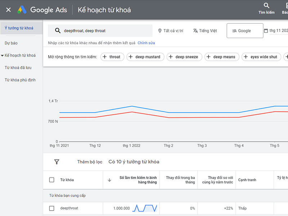Click the Chỉnh sửa link

pyautogui.click(x=146, y=43)
